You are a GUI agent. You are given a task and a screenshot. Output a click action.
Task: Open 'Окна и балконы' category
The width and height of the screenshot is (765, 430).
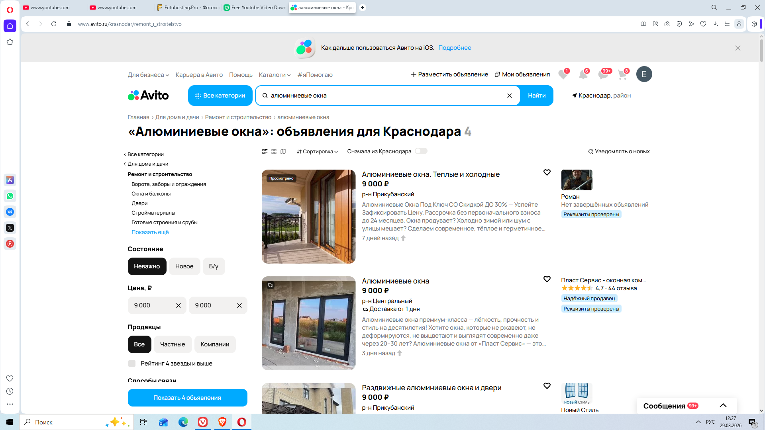coord(151,194)
